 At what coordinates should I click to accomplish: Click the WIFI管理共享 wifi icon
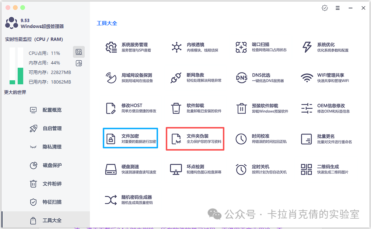click(x=307, y=78)
